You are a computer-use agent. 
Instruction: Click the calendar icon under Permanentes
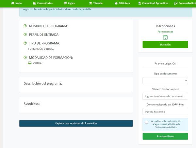coord(165,37)
